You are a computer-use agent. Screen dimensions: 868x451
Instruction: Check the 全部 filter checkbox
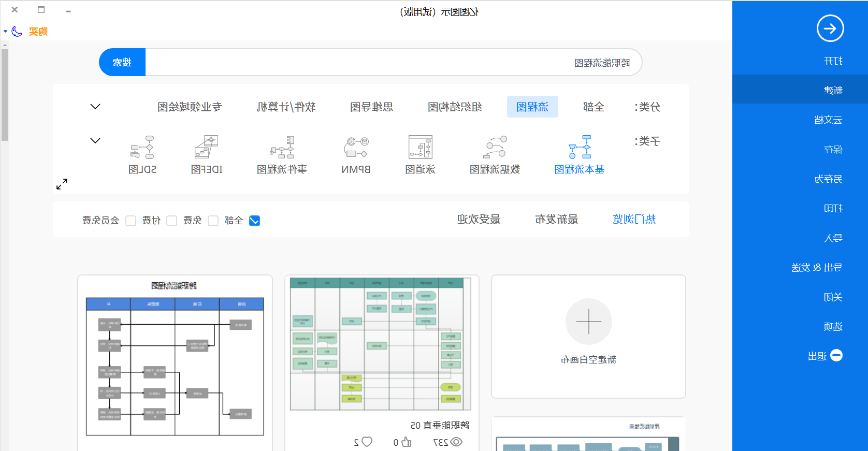coord(254,221)
